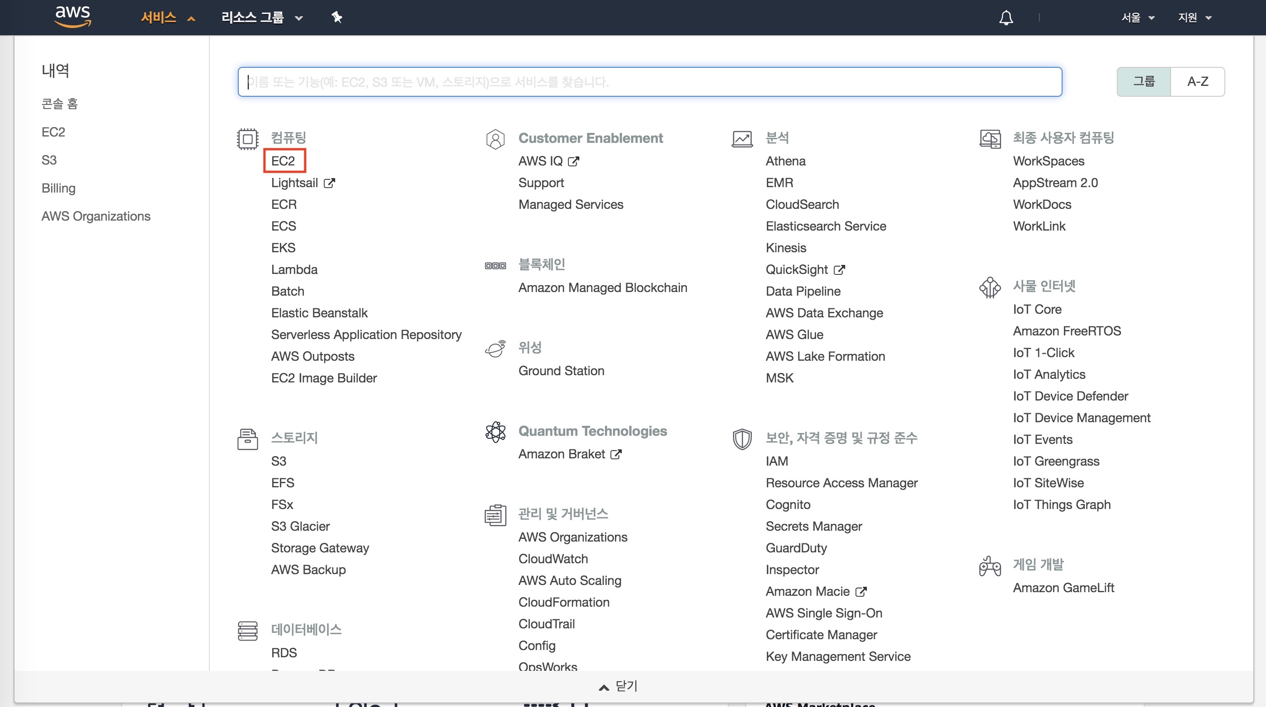Click the EC2 computing icon
The height and width of the screenshot is (707, 1266).
pyautogui.click(x=283, y=160)
